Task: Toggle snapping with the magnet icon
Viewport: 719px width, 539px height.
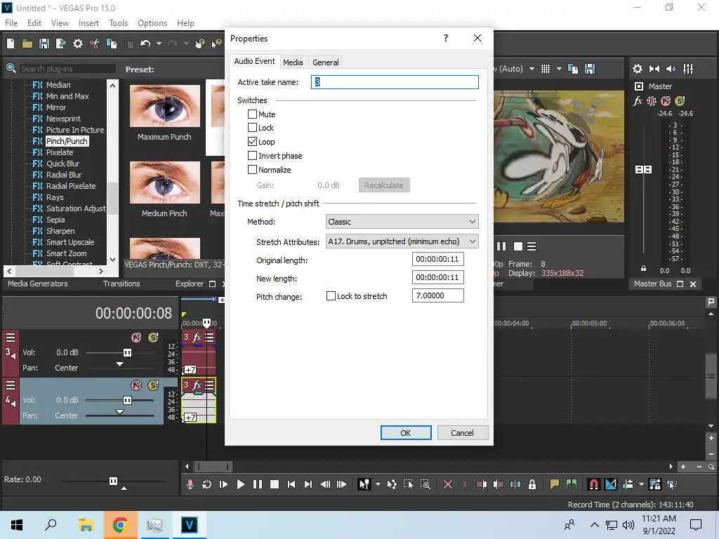Action: click(x=593, y=484)
